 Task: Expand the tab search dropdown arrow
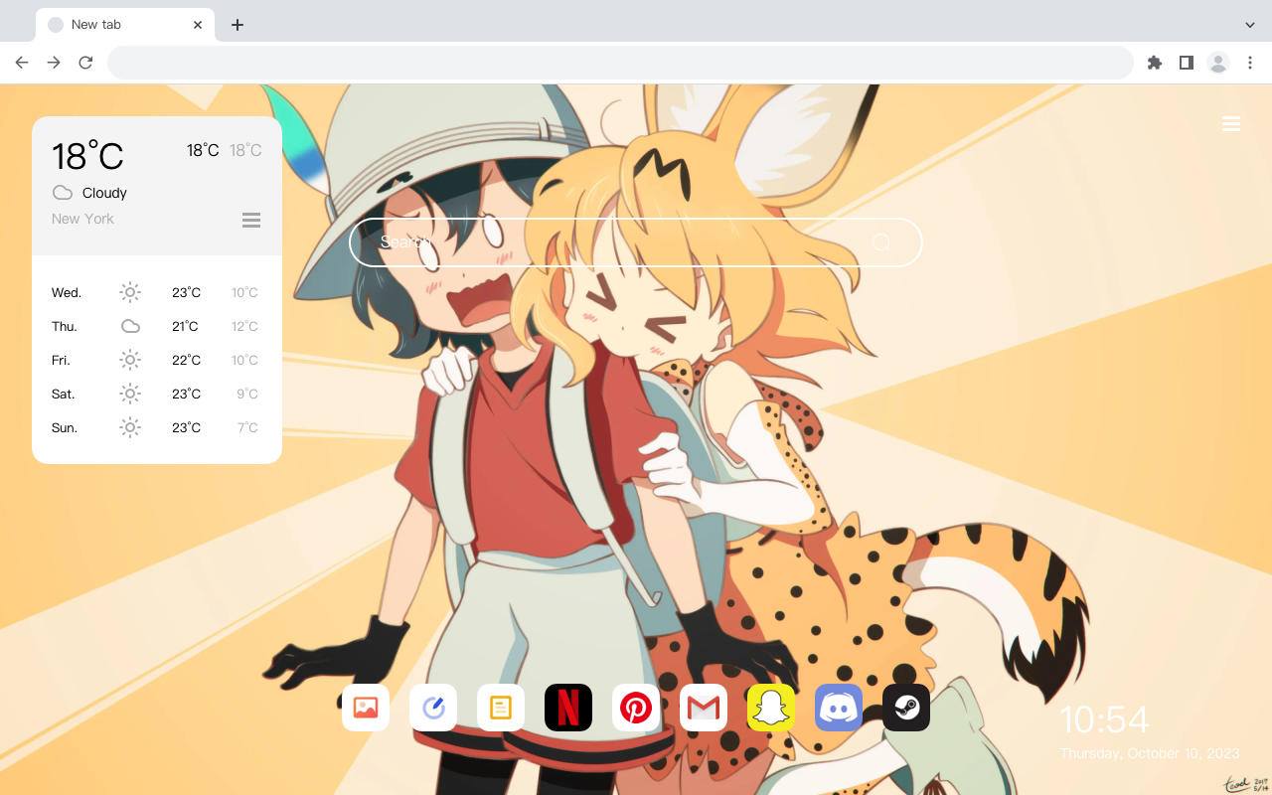click(x=1250, y=25)
